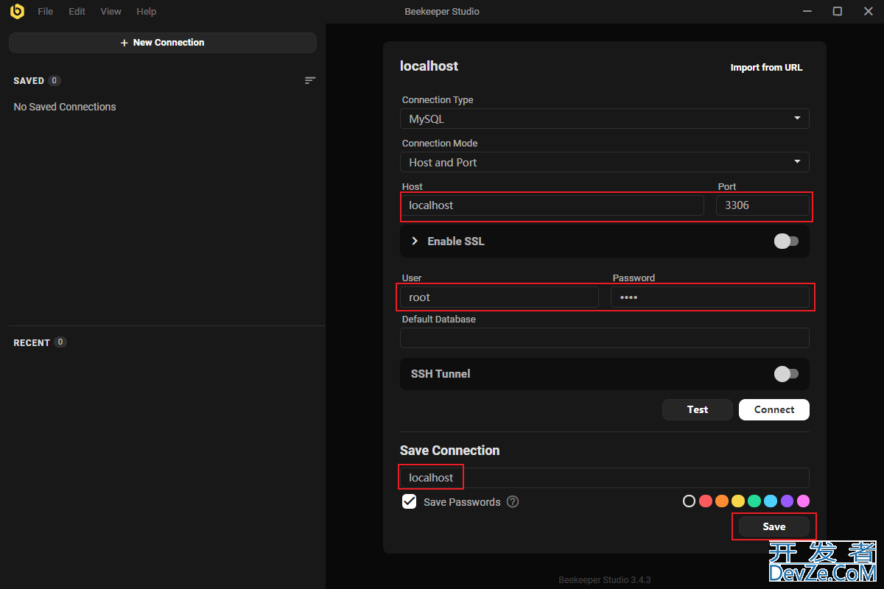Click the "Save Connection" section heading
Image resolution: width=884 pixels, height=589 pixels.
[x=449, y=451]
